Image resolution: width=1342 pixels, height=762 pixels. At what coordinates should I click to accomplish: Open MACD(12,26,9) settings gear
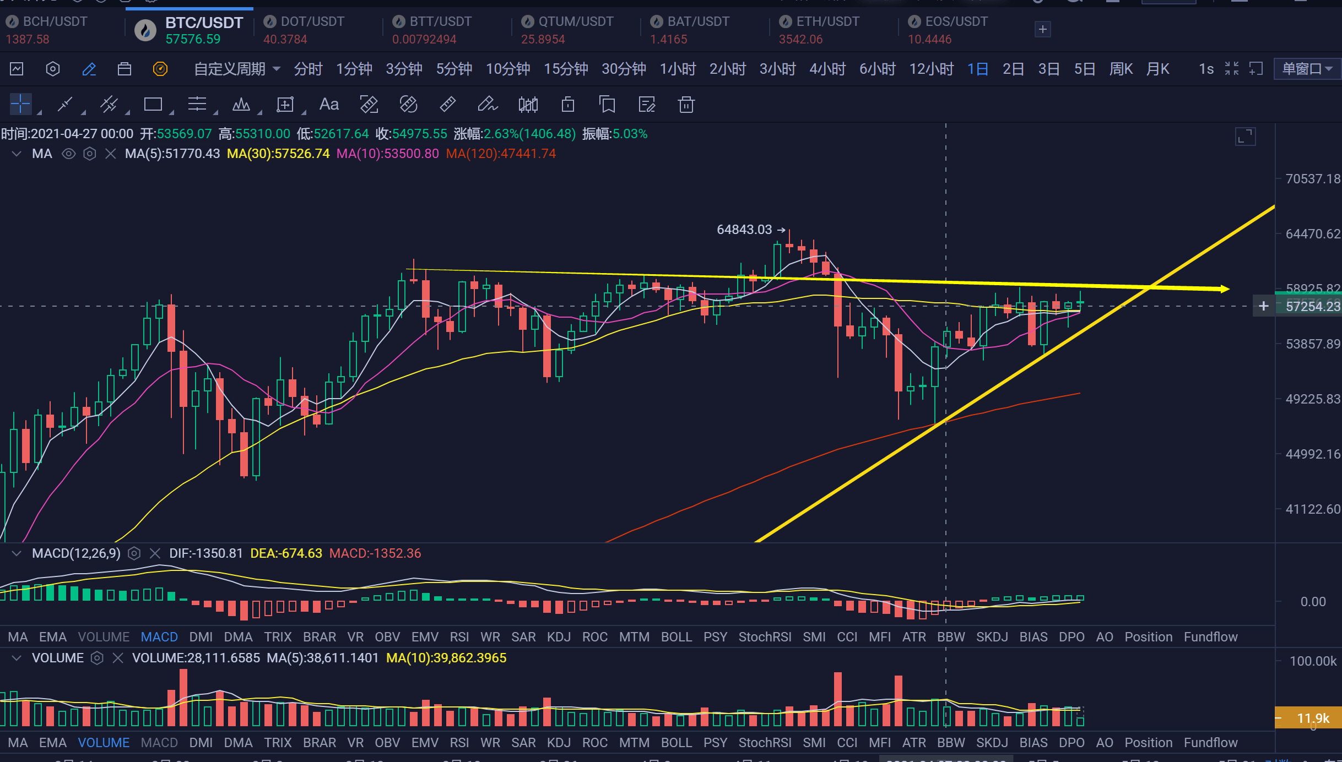134,553
